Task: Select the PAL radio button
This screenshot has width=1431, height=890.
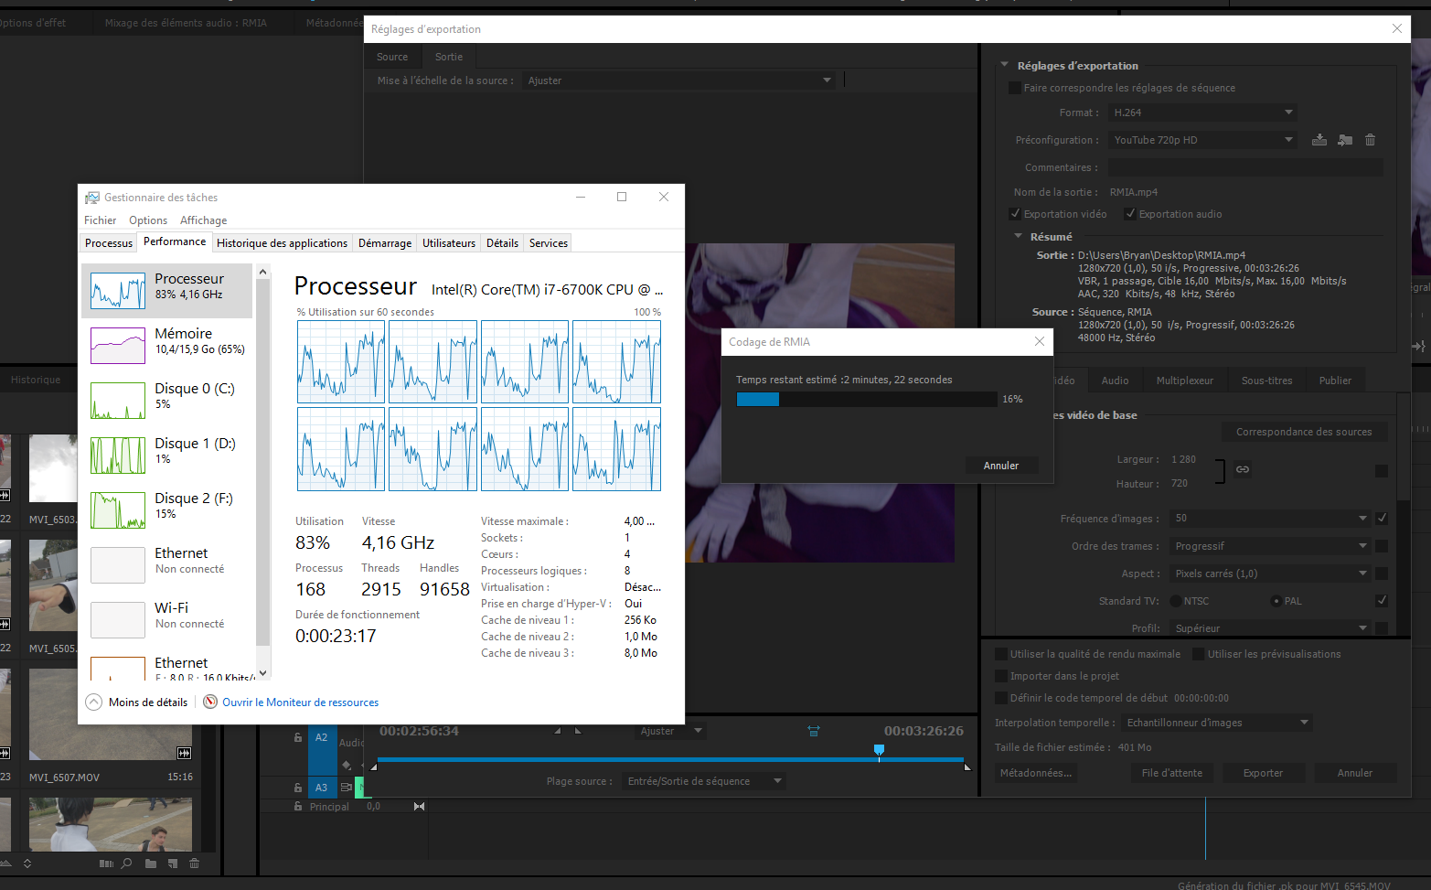Action: (x=1276, y=601)
